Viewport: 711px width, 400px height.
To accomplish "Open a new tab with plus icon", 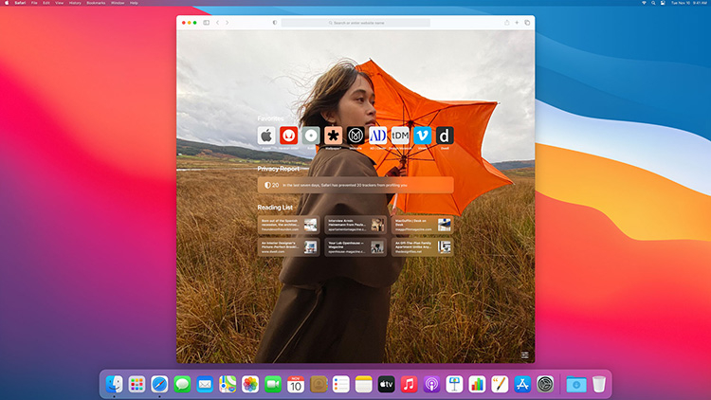I will point(517,23).
